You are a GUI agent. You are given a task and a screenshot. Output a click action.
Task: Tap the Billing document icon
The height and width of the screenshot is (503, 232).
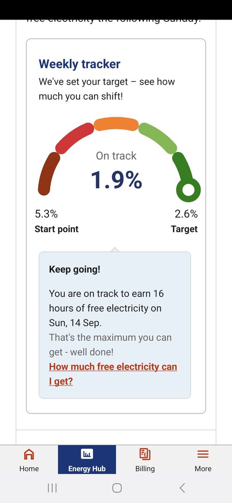pos(145,454)
